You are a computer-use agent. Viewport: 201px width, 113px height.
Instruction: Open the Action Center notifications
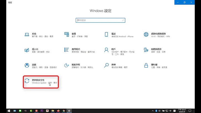point(190,111)
